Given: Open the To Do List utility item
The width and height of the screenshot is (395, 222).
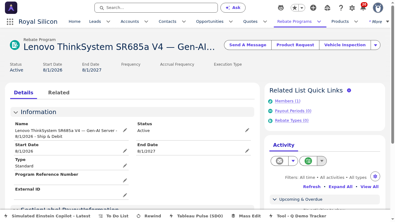Looking at the screenshot, I should coord(113,216).
